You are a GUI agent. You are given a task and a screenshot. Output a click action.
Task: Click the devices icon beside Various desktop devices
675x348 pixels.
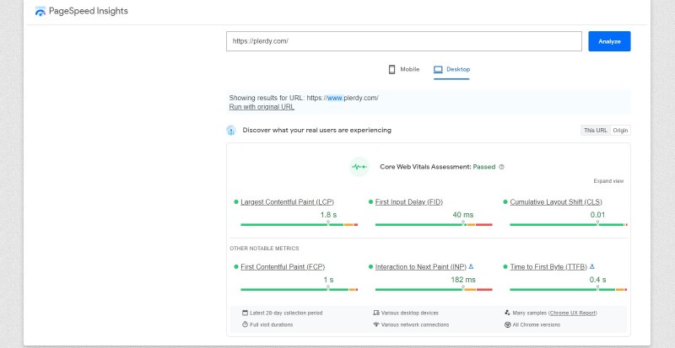point(376,313)
